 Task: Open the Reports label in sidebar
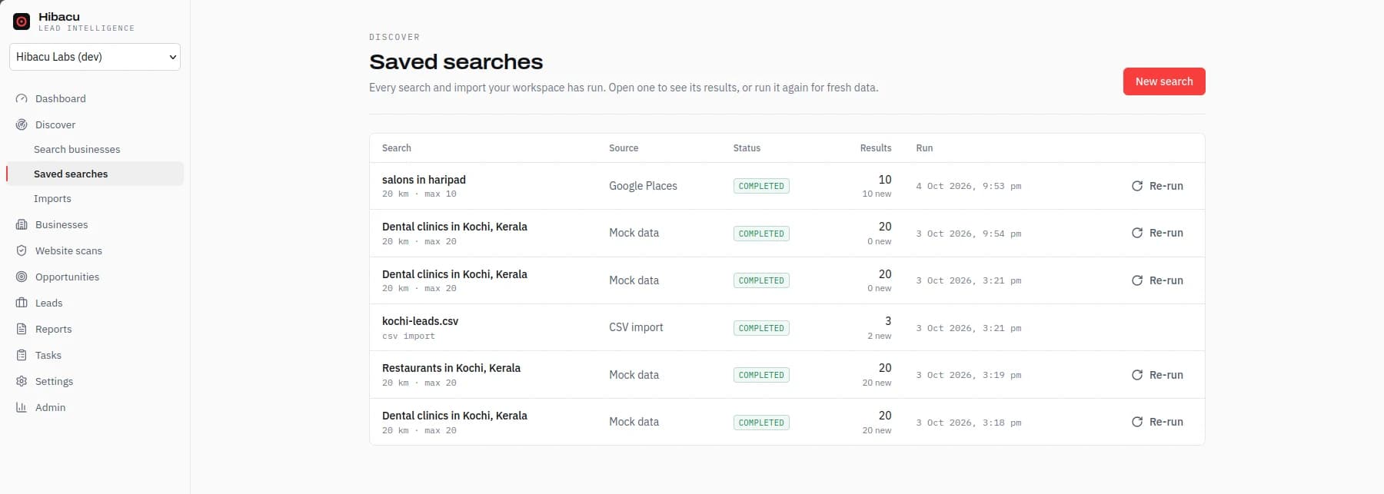pyautogui.click(x=54, y=329)
